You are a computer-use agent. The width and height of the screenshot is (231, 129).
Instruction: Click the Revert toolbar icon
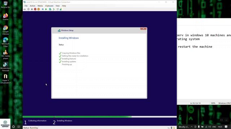click(x=54, y=9)
